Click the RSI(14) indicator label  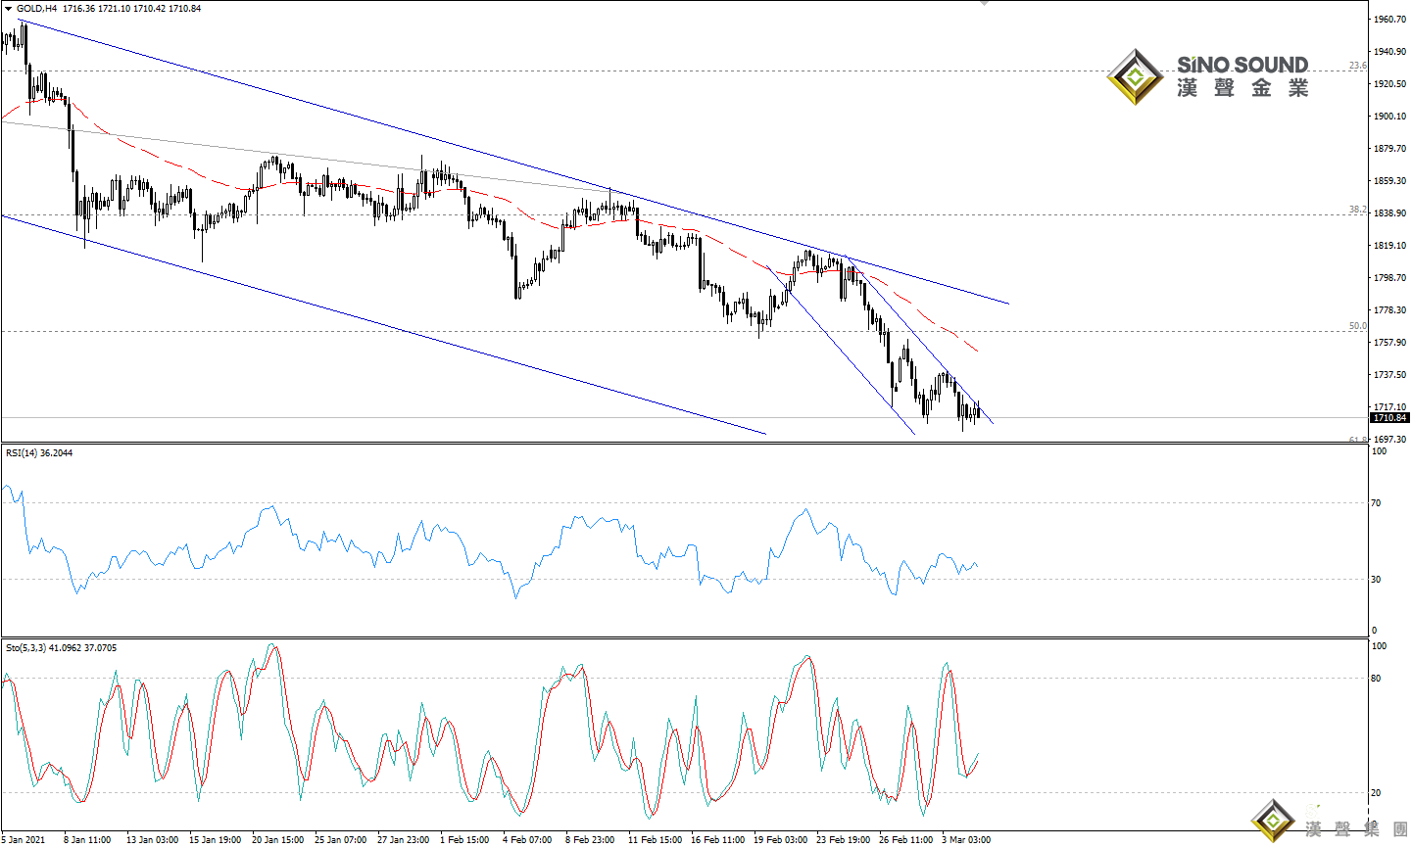tap(38, 452)
